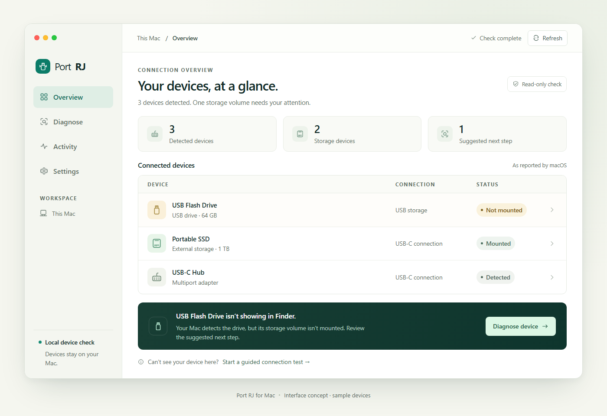Click the USB Flash Drive device icon
Screen dimensions: 607x416
(157, 210)
